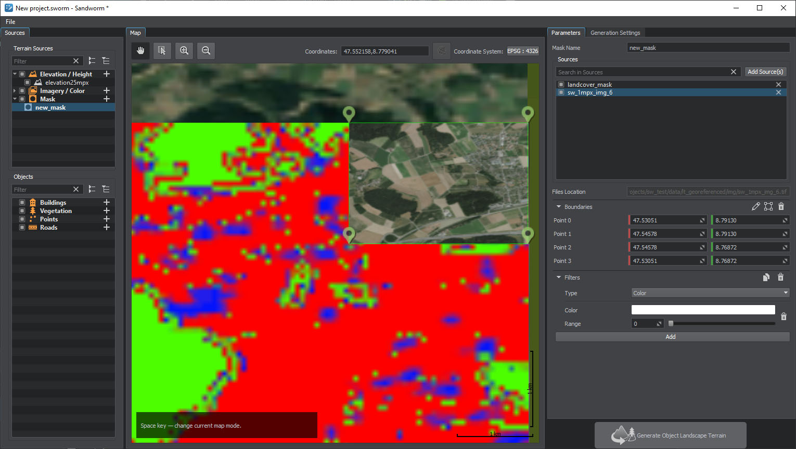Delete boundaries using the trash icon
796x449 pixels.
click(781, 206)
